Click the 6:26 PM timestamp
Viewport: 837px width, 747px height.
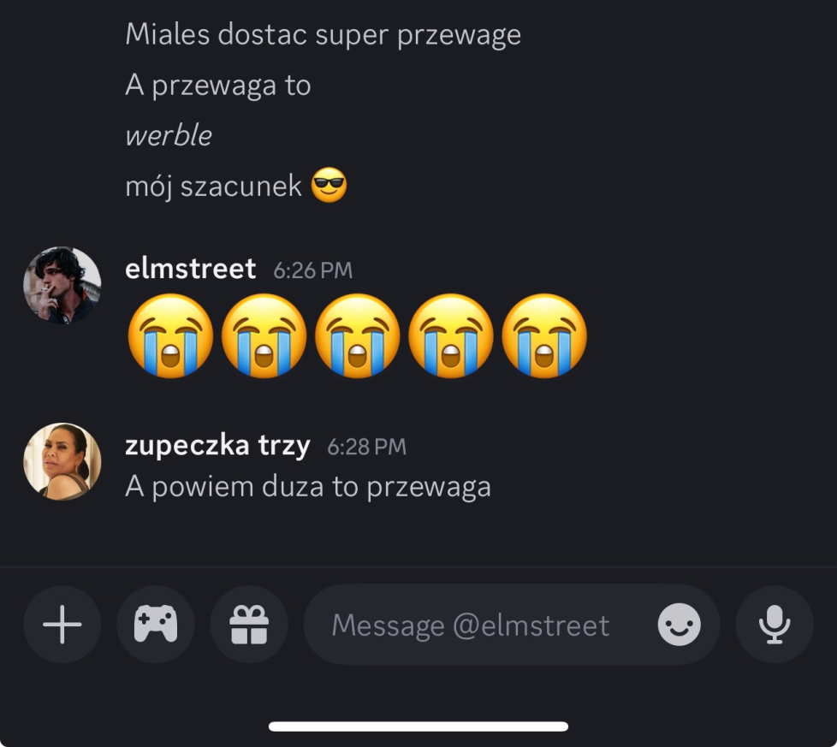point(312,270)
